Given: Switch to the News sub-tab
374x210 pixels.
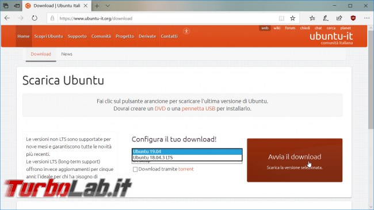Looking at the screenshot, I should pos(67,54).
